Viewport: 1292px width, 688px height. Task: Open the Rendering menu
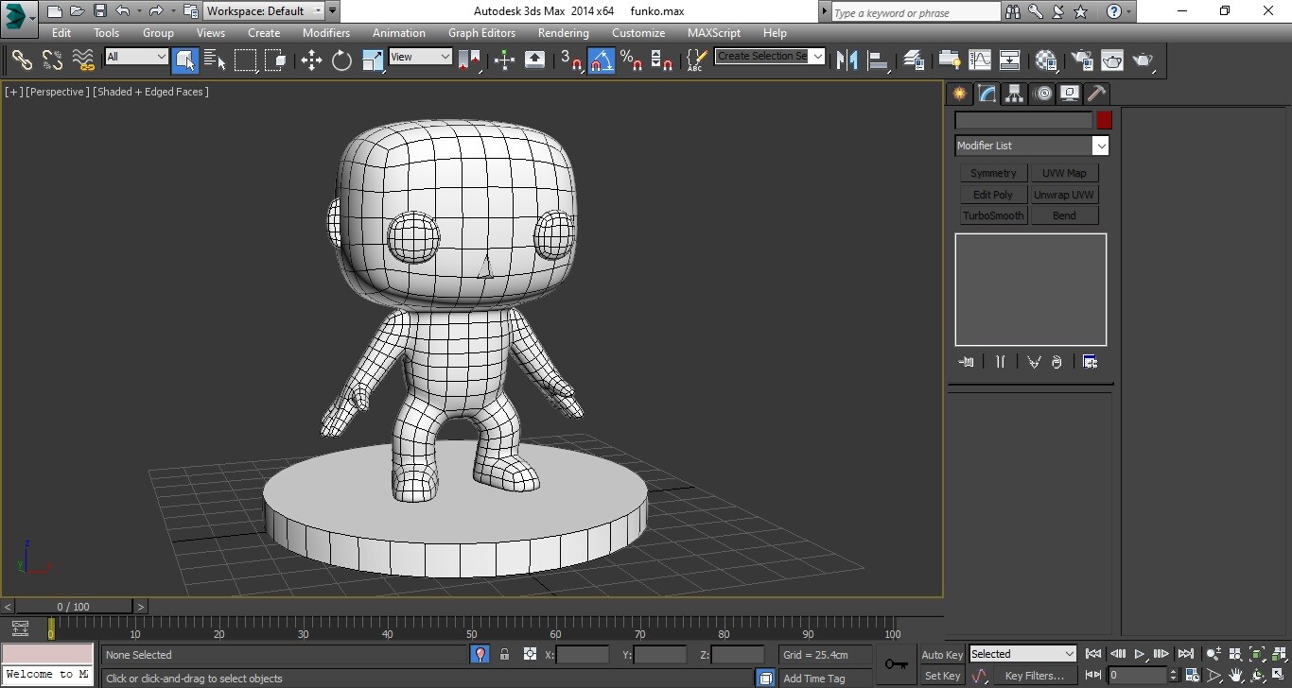[563, 32]
